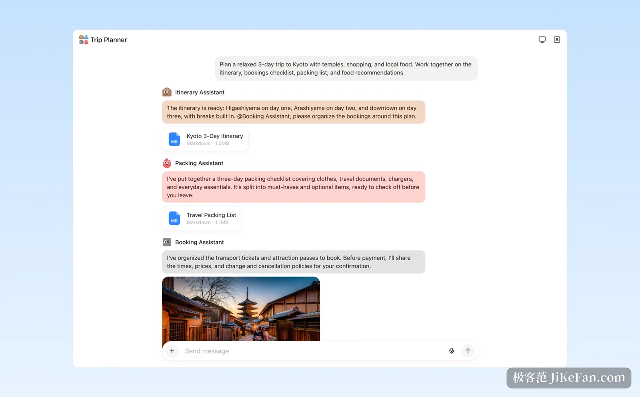Open the members profile icon in header
This screenshot has width=640, height=397.
557,40
